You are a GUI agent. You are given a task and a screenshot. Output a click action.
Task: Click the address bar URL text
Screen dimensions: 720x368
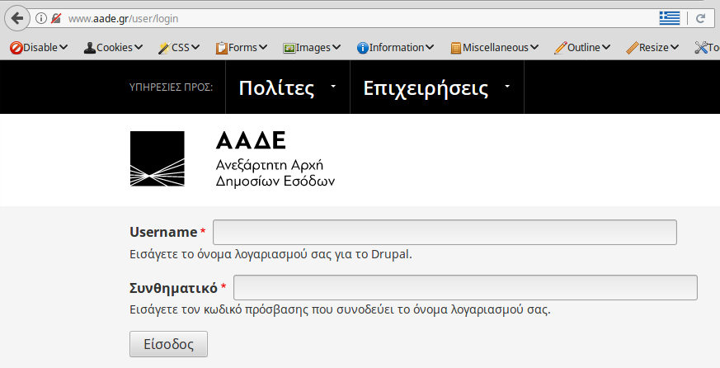click(x=123, y=19)
